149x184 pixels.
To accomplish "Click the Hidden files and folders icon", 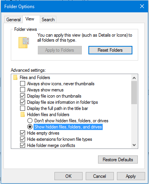I will (22, 115).
